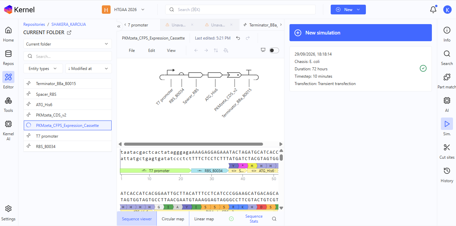Switch to the Linear map tab
Viewport: 456px width, 226px height.
click(x=204, y=219)
